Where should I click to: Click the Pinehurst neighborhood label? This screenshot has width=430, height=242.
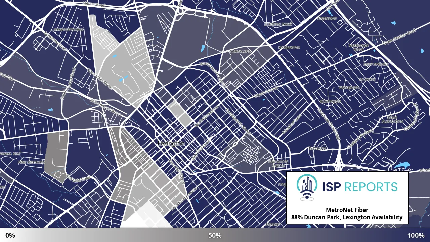(x=327, y=19)
